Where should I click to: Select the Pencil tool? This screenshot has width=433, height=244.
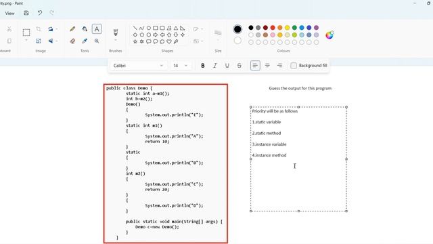coord(72,28)
